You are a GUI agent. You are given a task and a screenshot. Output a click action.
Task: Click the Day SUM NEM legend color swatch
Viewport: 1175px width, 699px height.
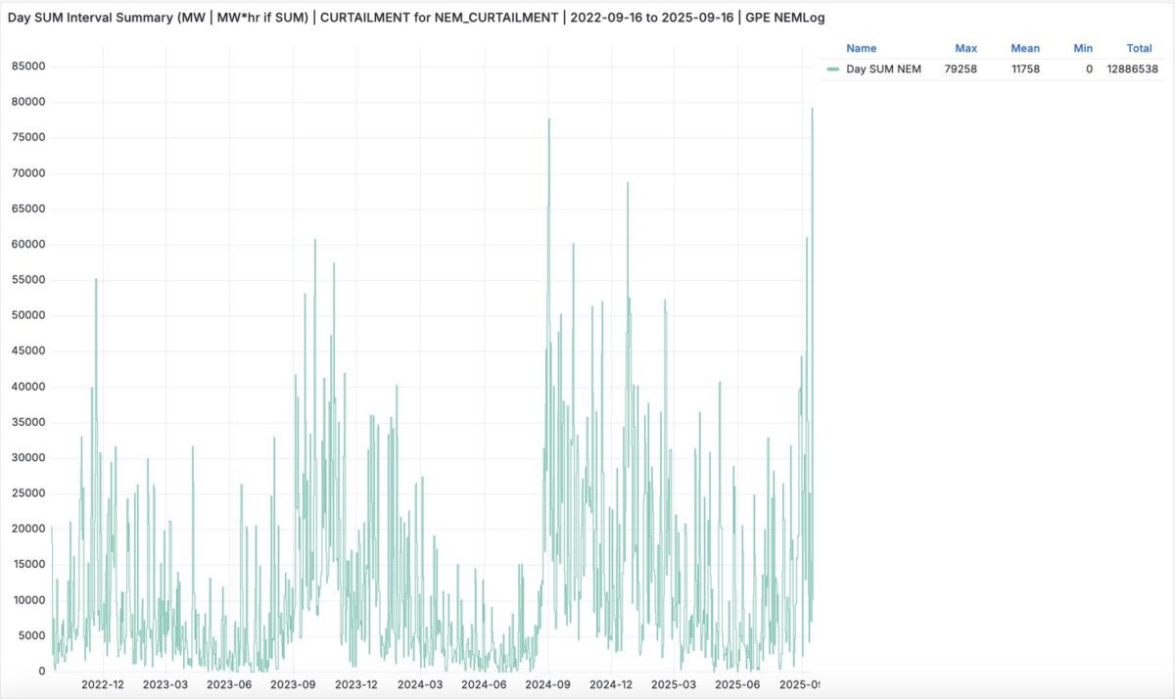click(833, 69)
